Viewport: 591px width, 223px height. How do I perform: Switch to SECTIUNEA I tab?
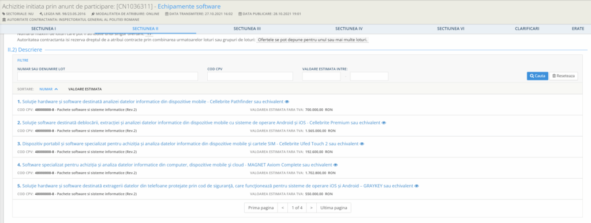tap(44, 29)
